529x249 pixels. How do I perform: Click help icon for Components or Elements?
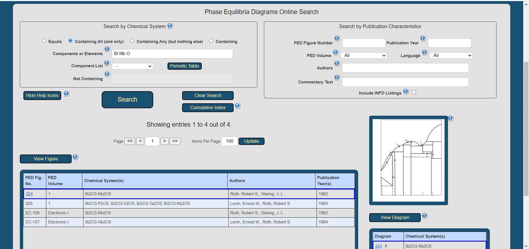[x=107, y=49]
